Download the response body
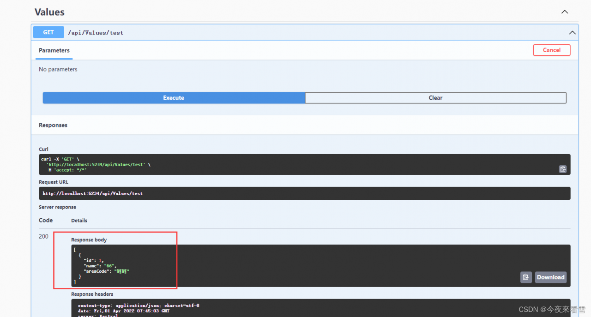Image resolution: width=591 pixels, height=317 pixels. pyautogui.click(x=550, y=277)
